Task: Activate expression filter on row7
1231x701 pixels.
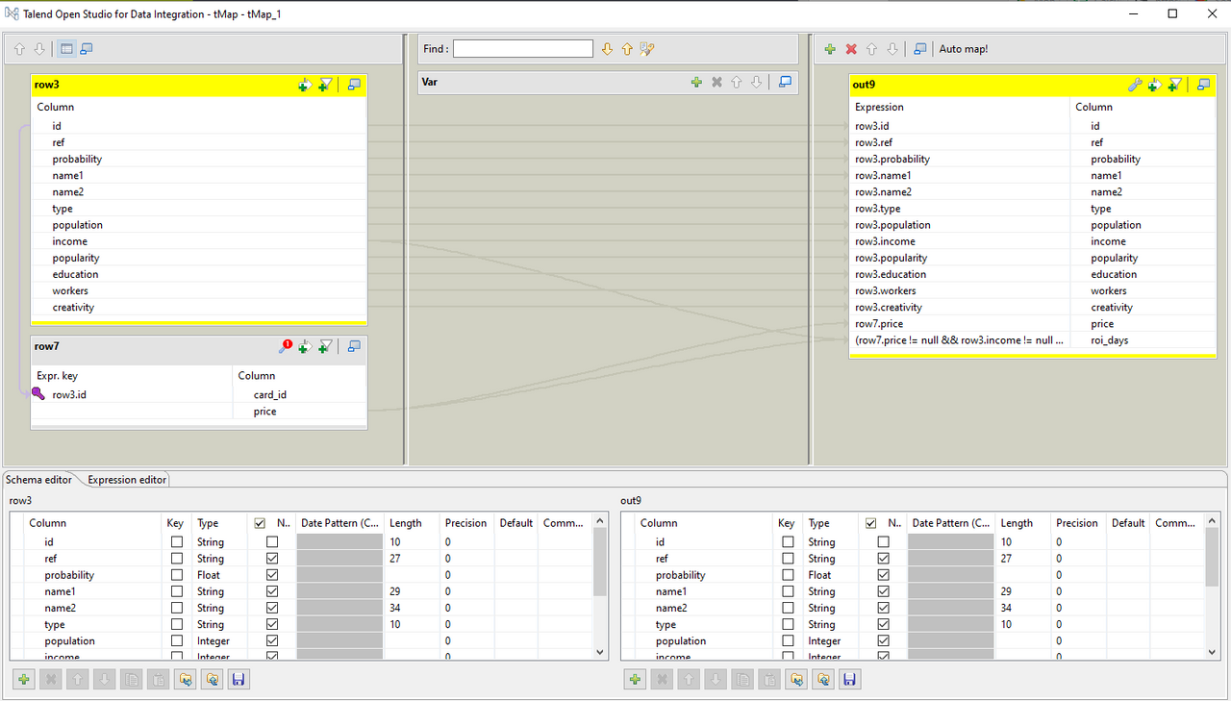Action: (x=325, y=346)
